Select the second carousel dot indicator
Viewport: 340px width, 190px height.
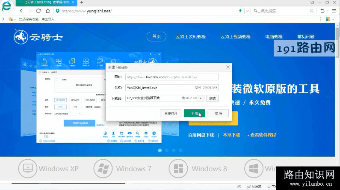click(x=167, y=150)
